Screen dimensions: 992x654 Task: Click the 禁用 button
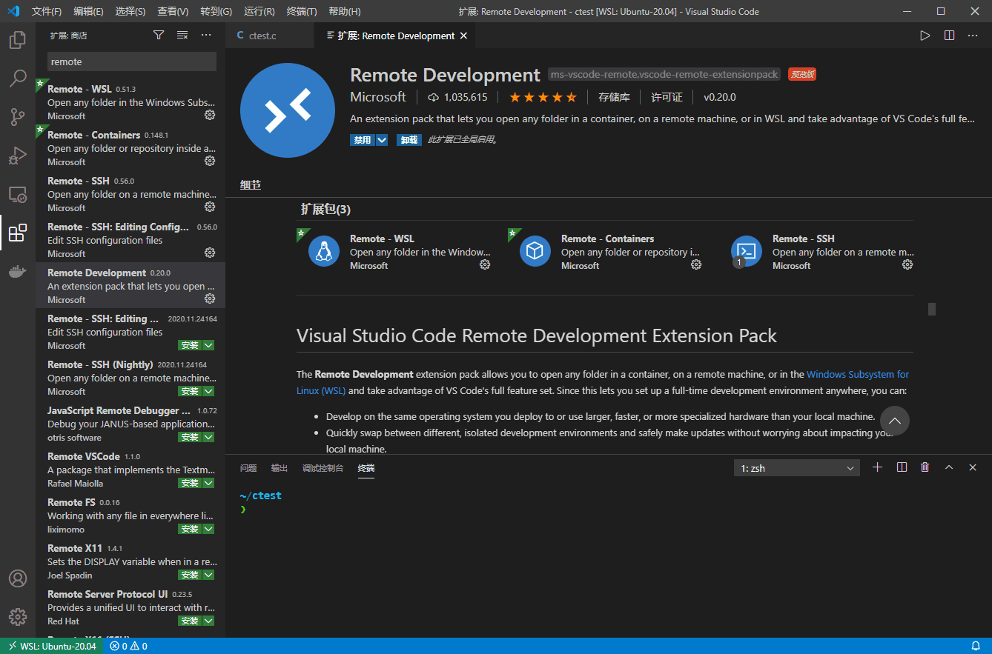click(x=363, y=139)
